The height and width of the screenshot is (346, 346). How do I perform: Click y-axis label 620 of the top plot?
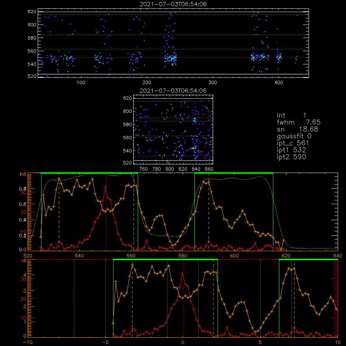click(x=32, y=12)
